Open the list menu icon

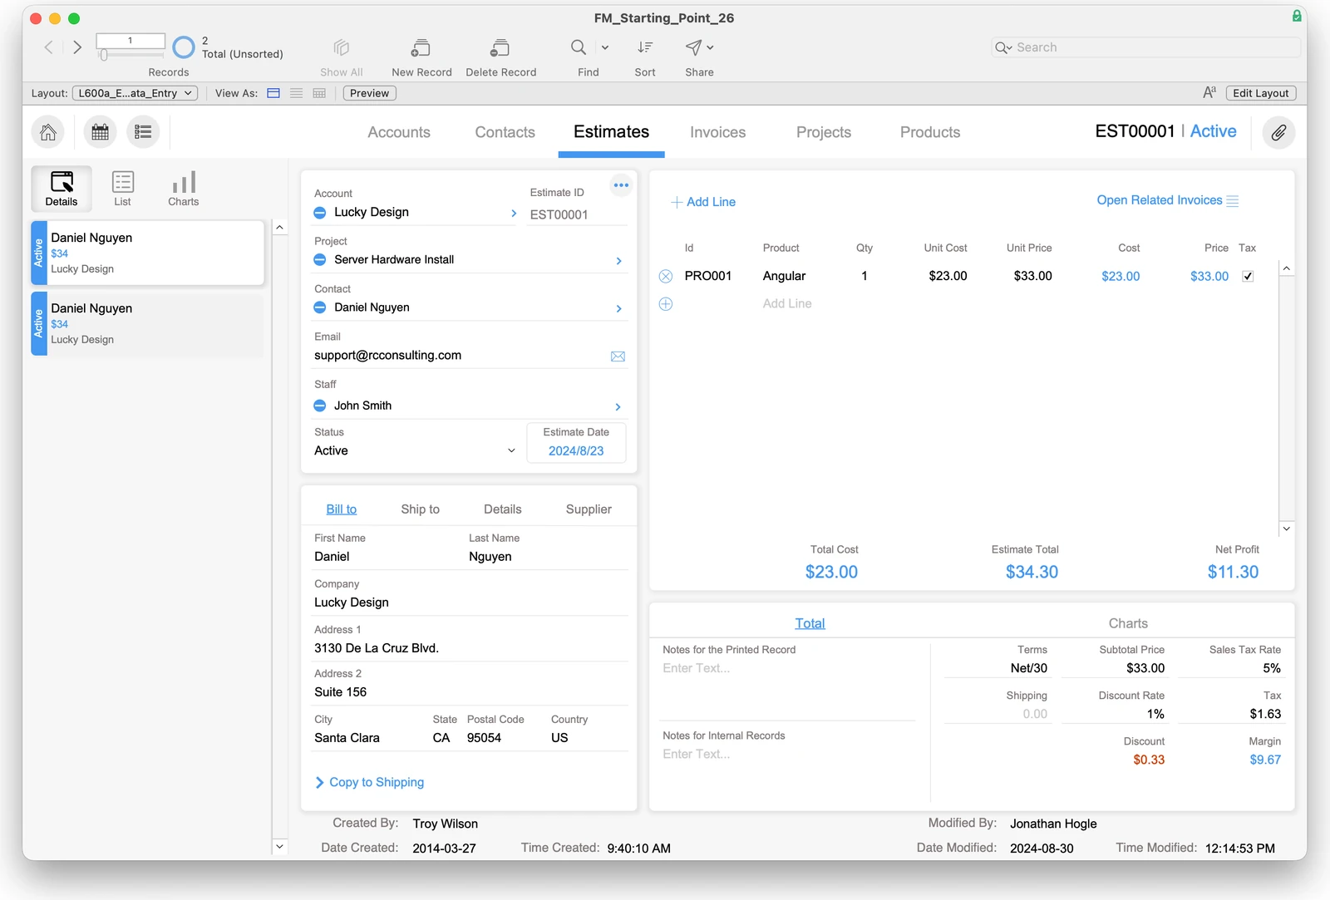(x=143, y=132)
